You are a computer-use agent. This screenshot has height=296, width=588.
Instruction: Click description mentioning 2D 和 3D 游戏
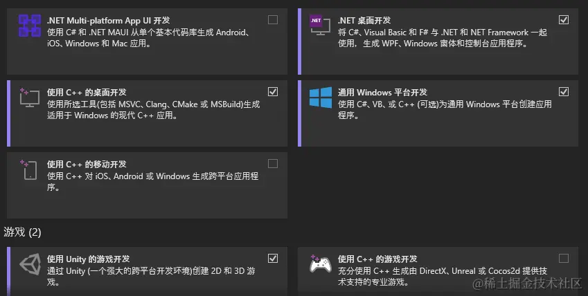pos(151,276)
